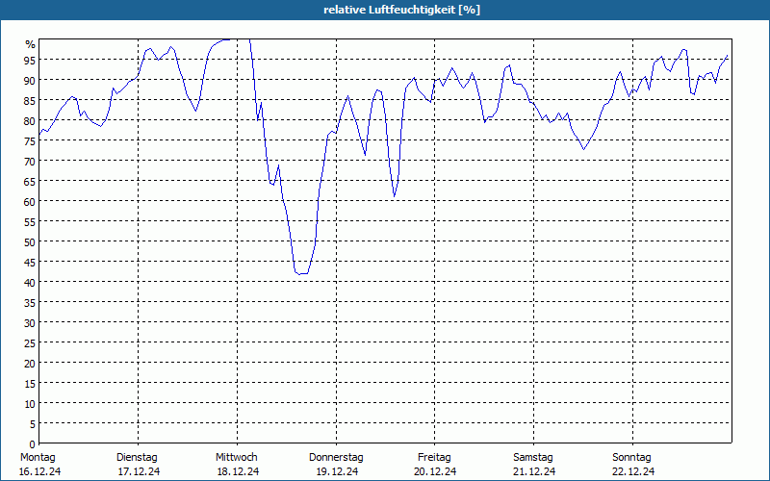Viewport: 770px width, 481px height.
Task: Click the '15' y-axis value
Action: pos(30,383)
